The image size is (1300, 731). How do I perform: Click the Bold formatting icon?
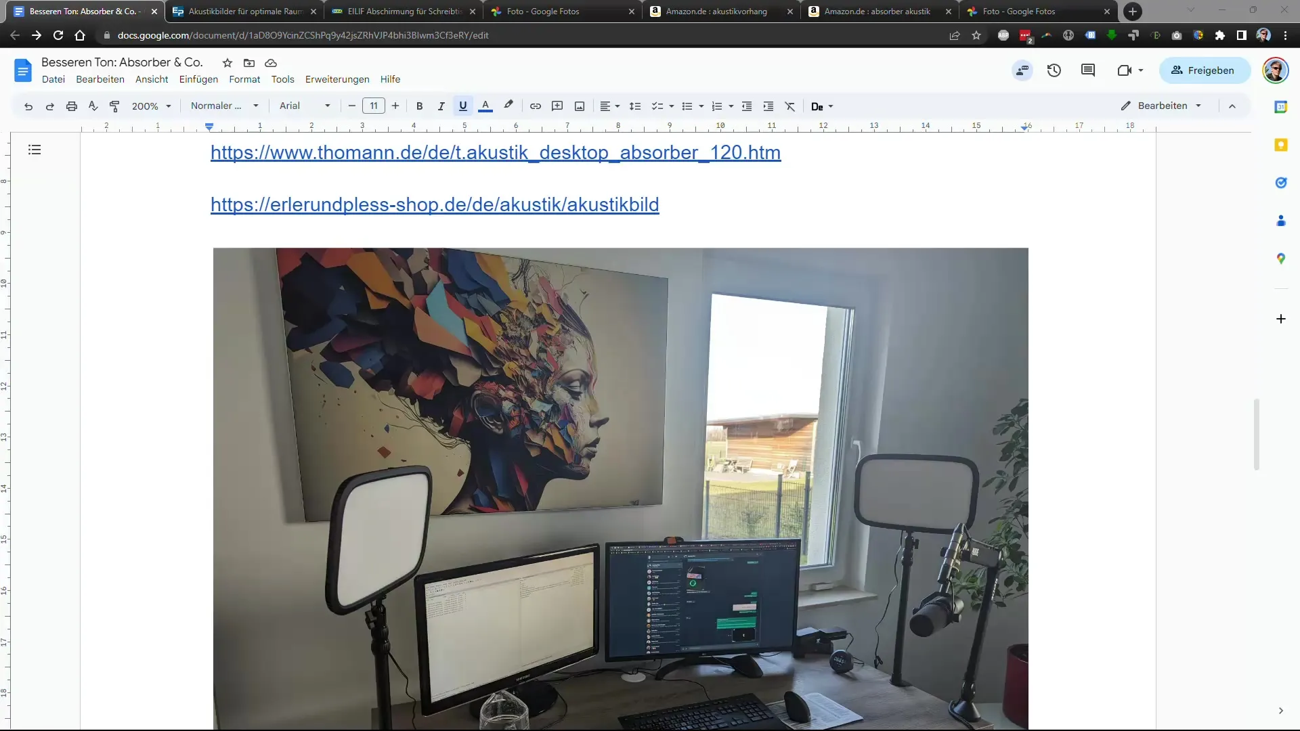(x=418, y=106)
